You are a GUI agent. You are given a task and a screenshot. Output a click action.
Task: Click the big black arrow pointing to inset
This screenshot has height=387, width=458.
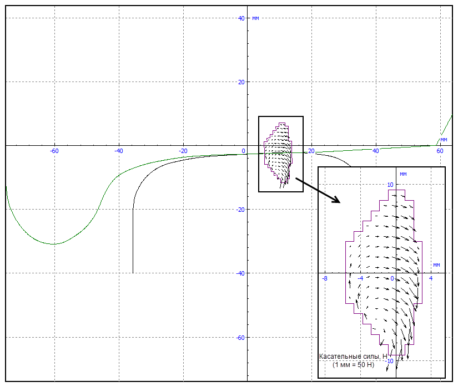pos(318,190)
